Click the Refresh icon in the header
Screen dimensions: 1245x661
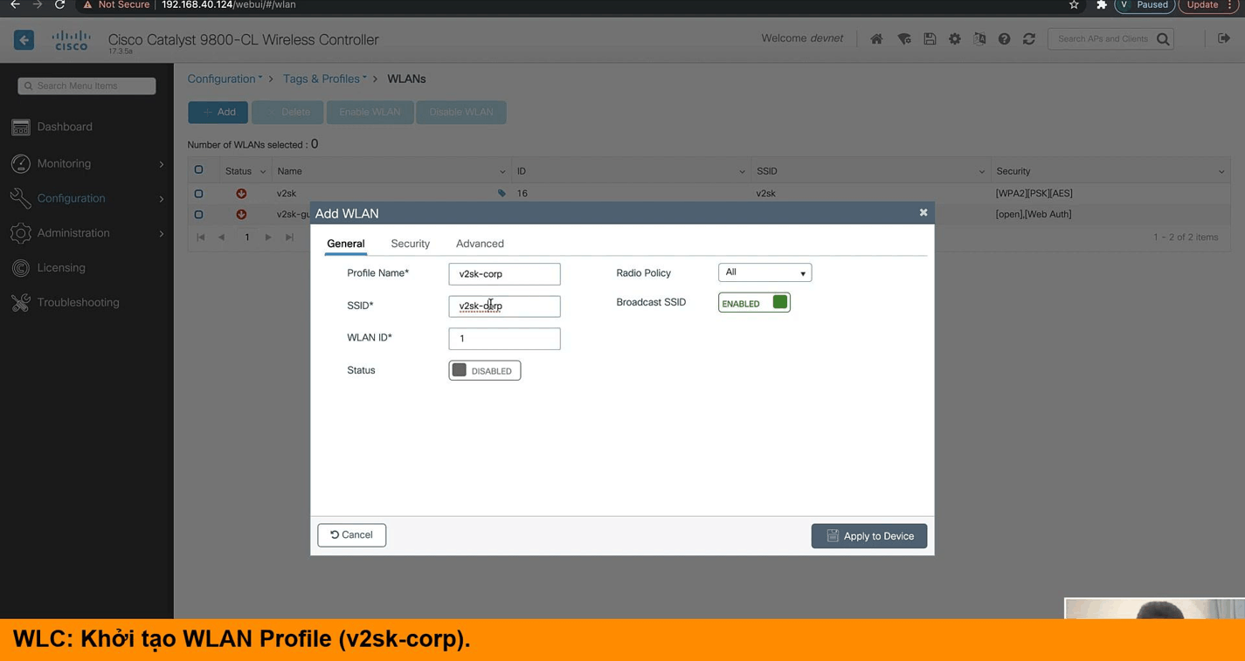(x=1029, y=38)
